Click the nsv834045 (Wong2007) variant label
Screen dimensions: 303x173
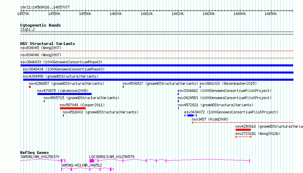pos(41,48)
